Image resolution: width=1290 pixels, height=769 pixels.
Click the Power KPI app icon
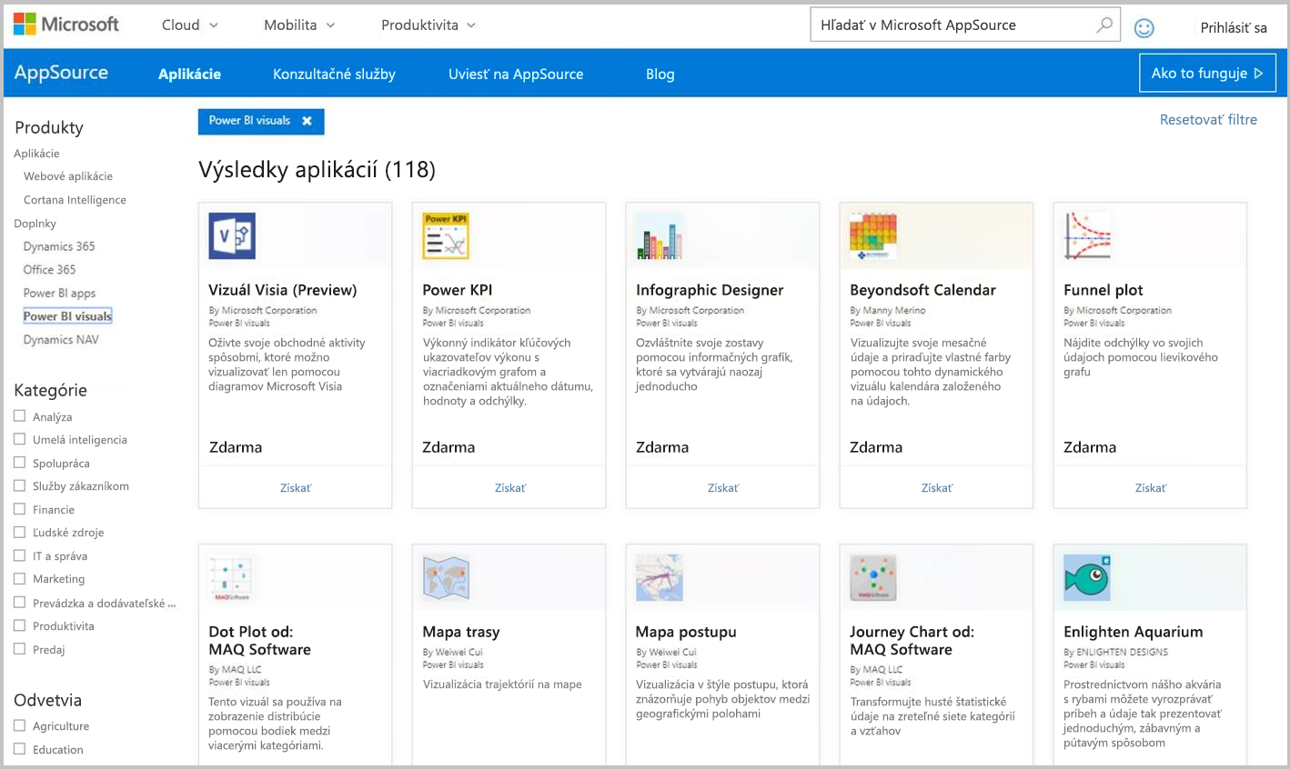[x=445, y=235]
